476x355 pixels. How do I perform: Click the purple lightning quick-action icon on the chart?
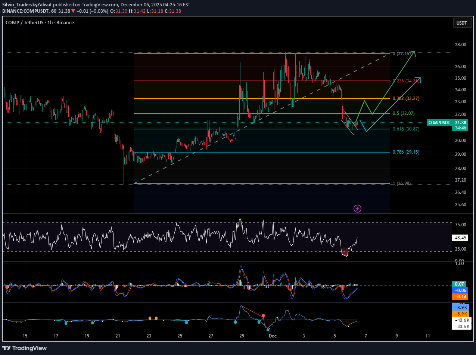[x=357, y=209]
